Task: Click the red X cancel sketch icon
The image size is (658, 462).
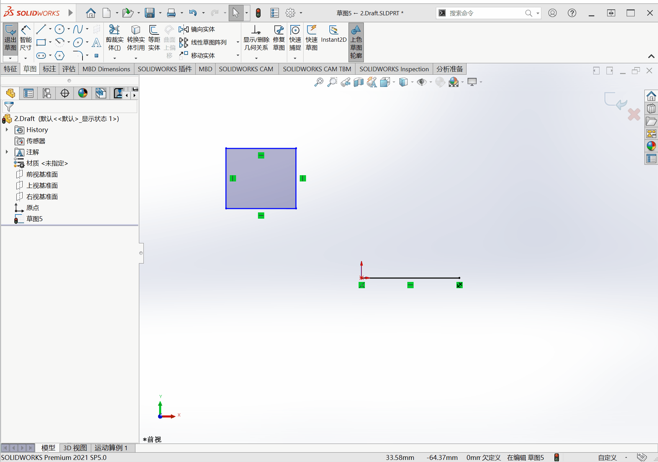Action: tap(634, 114)
